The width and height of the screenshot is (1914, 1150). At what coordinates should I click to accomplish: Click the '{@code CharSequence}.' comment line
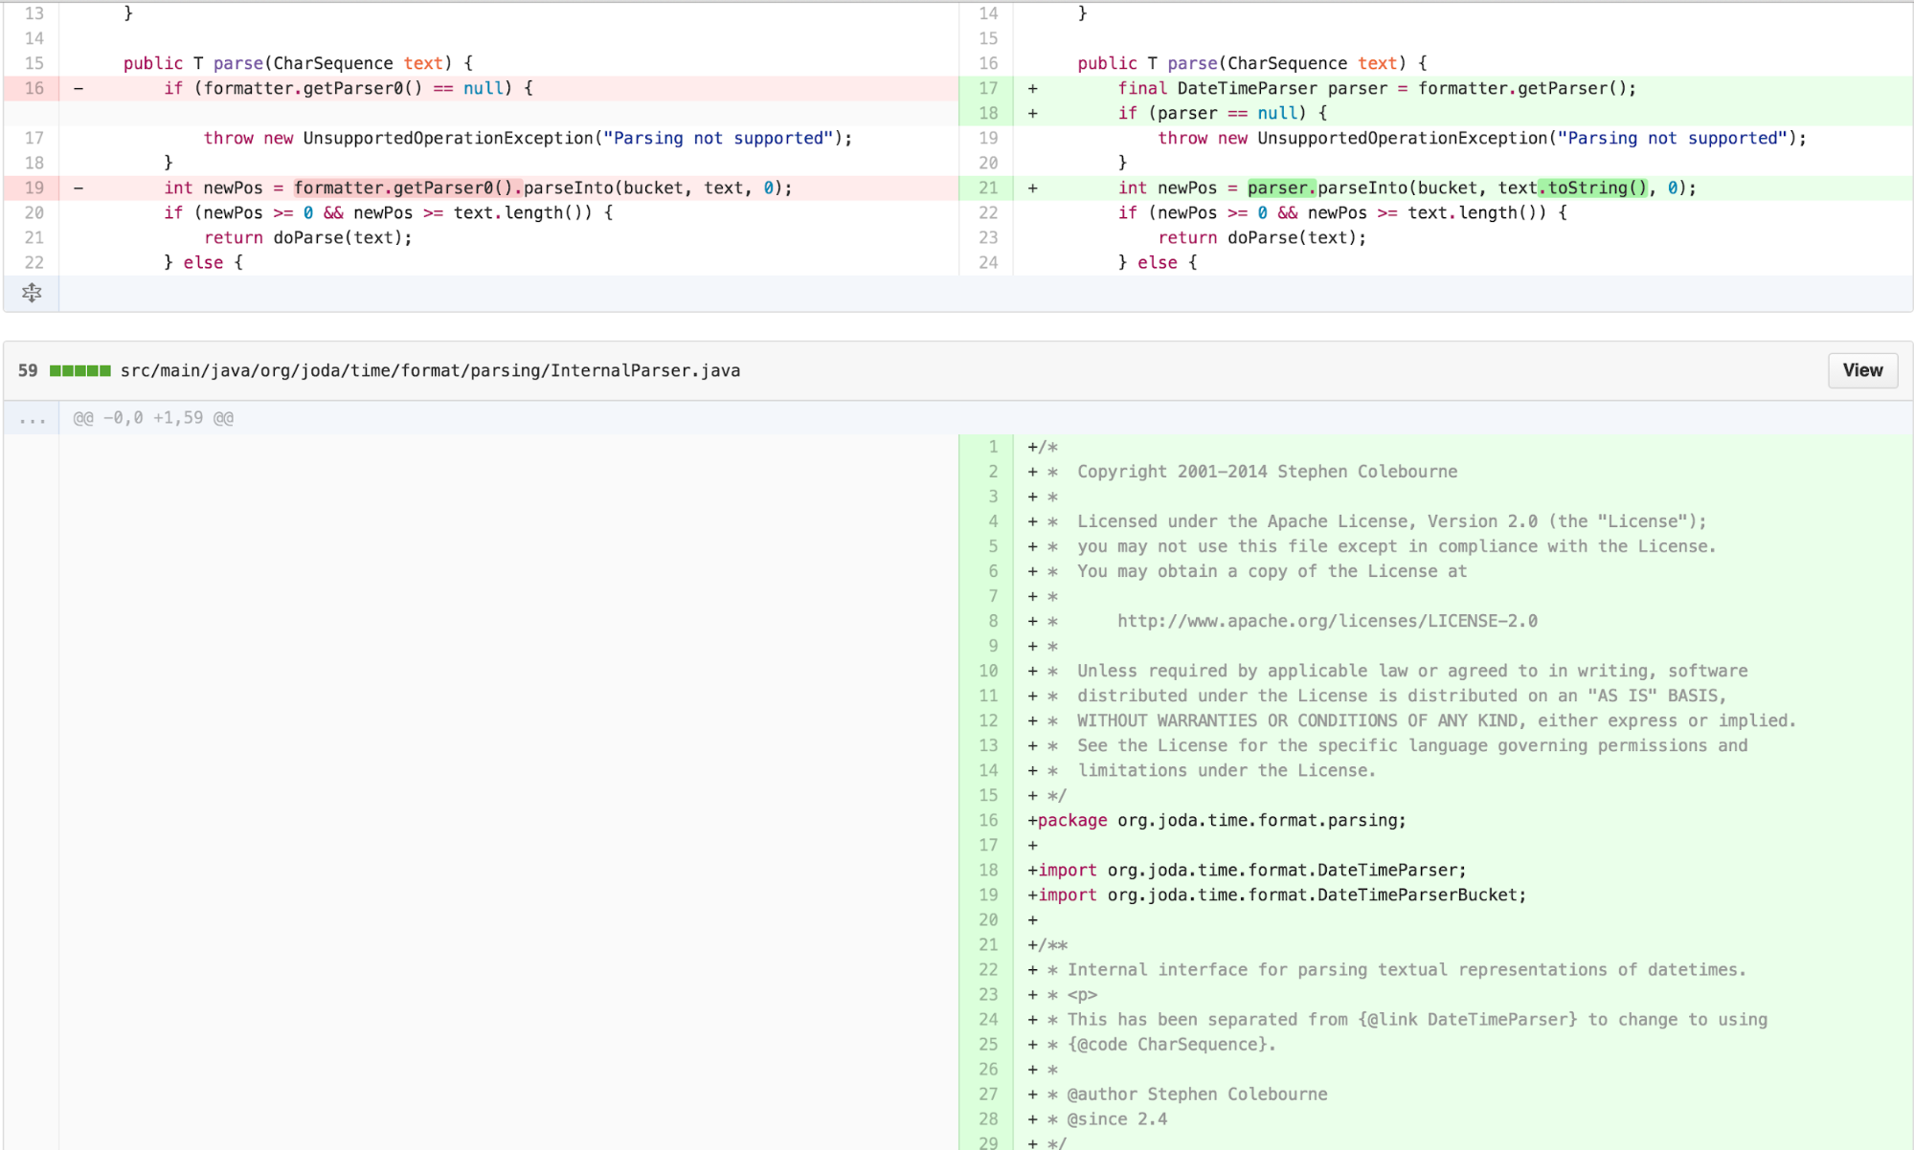point(1171,1044)
